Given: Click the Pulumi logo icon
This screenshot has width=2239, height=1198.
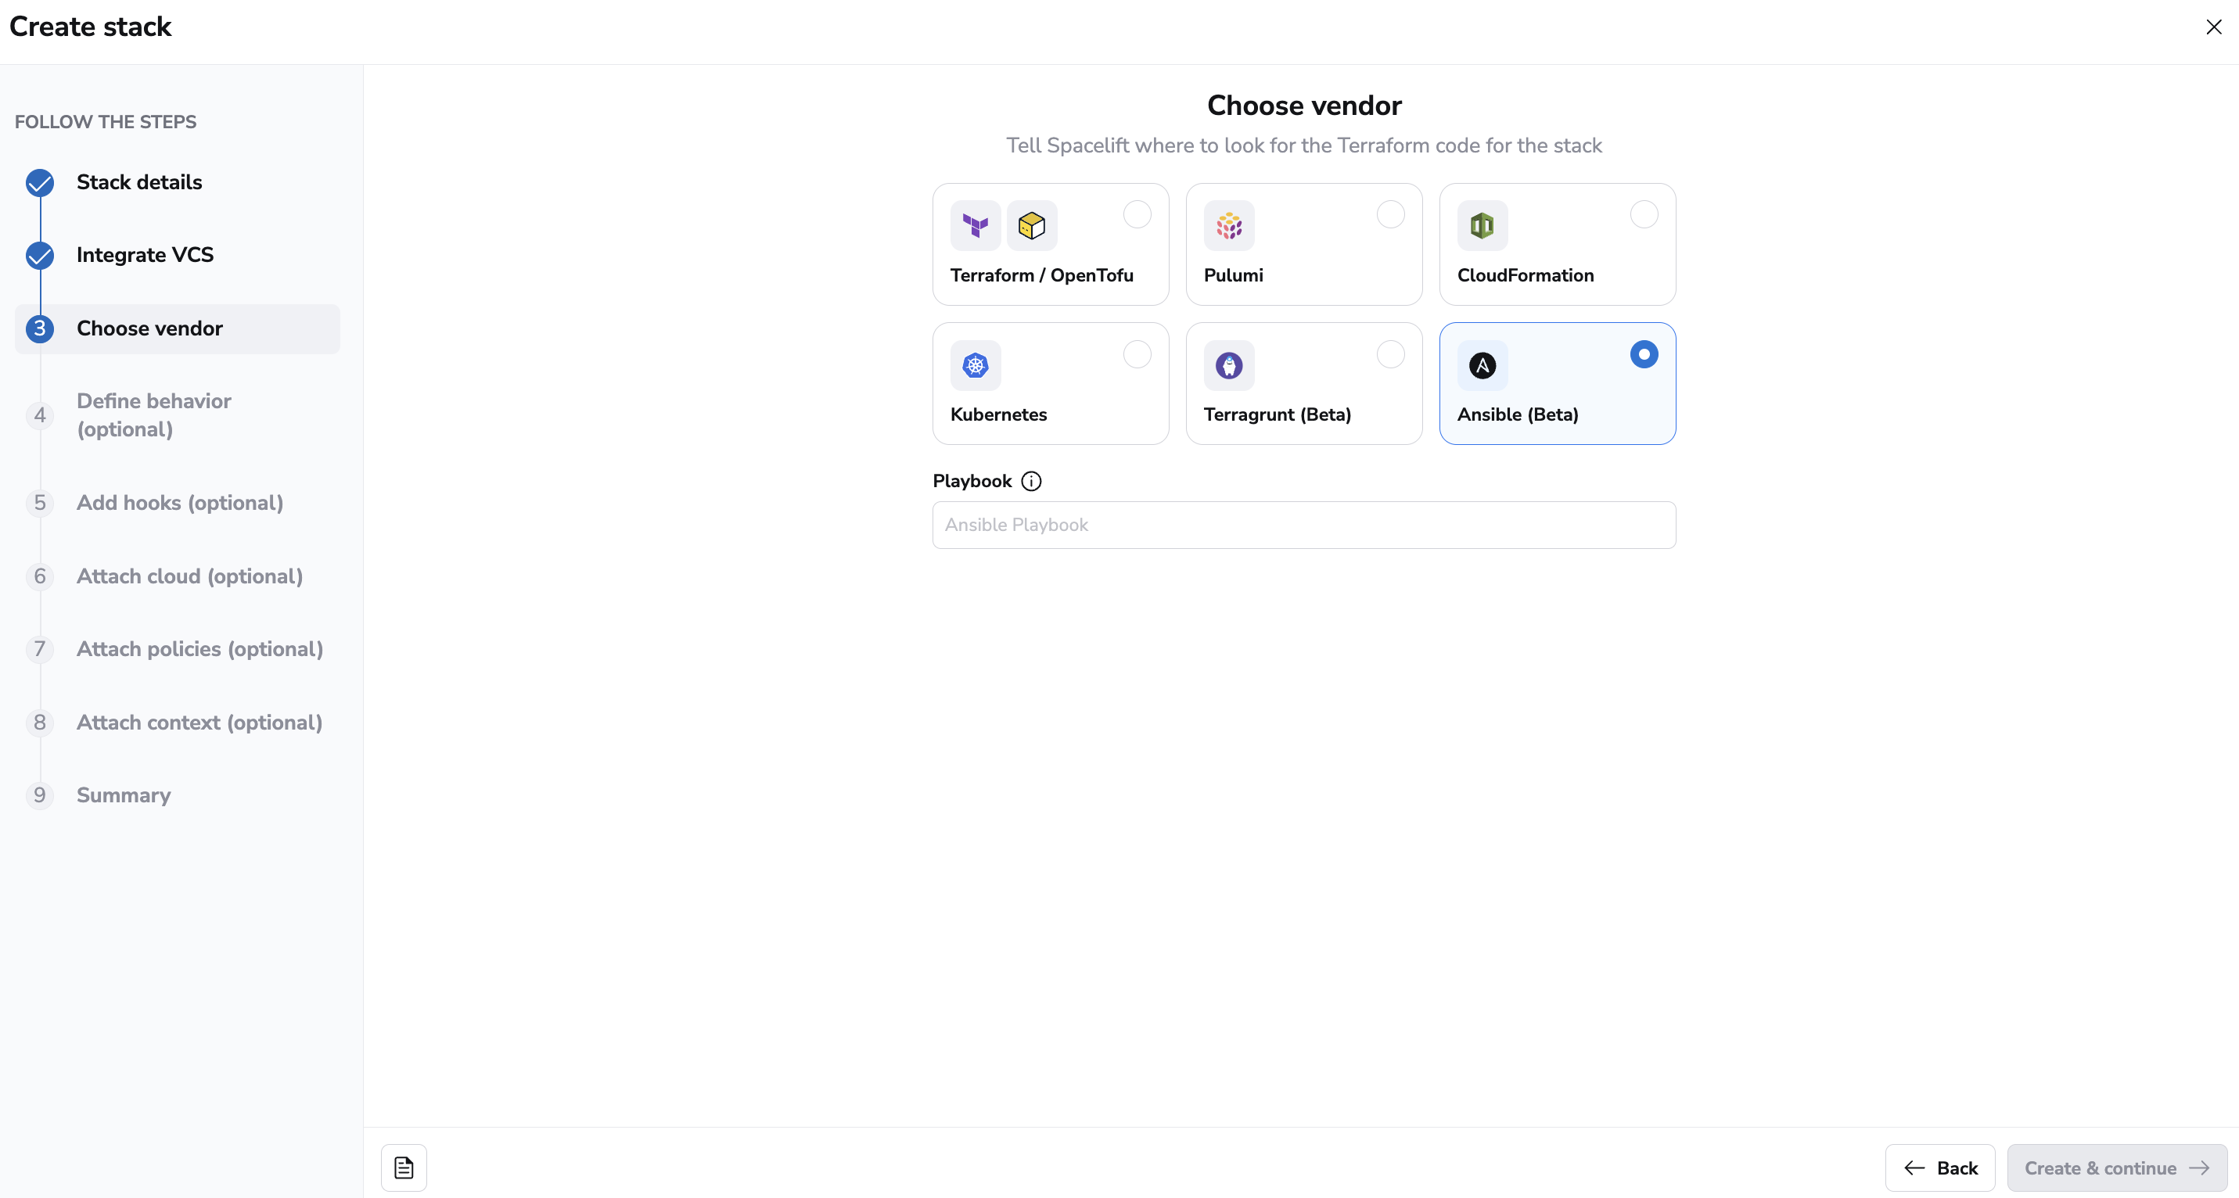Looking at the screenshot, I should (1229, 226).
